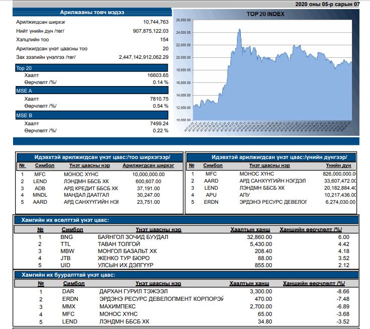370x329 pixels.
Task: Click the MMX symbol for Махимпекс
Action: [68, 306]
